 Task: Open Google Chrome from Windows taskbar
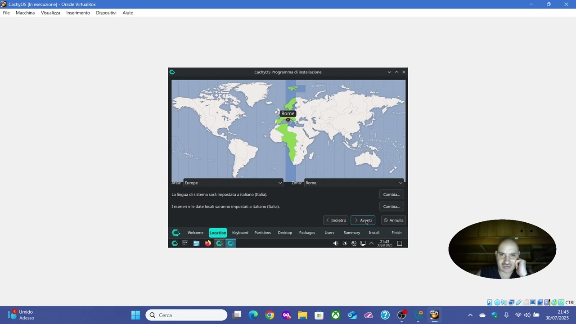pyautogui.click(x=270, y=315)
